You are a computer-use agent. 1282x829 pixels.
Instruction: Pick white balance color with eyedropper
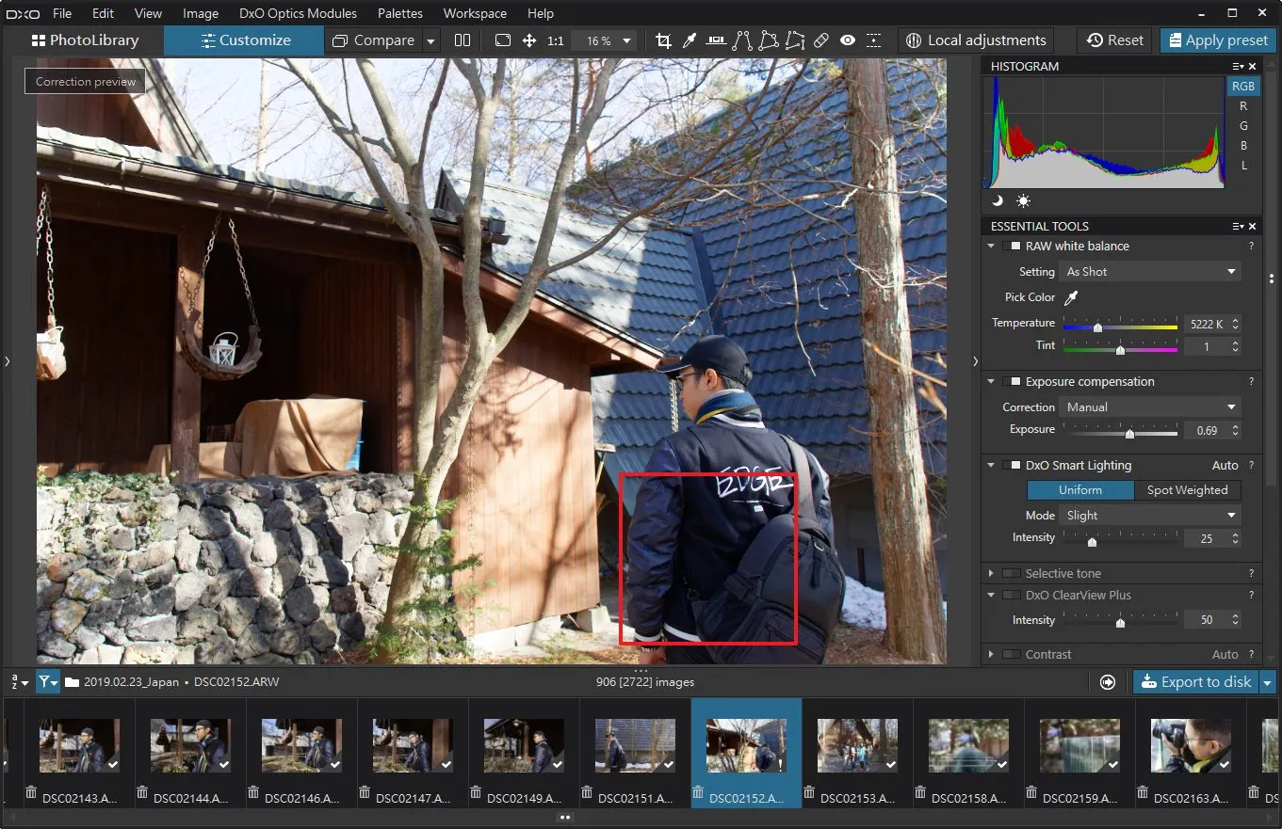click(1070, 297)
